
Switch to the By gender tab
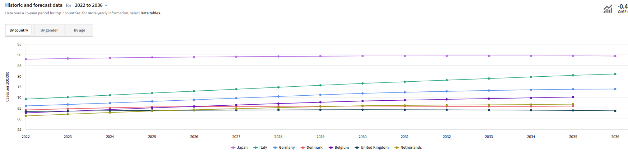pyautogui.click(x=49, y=30)
